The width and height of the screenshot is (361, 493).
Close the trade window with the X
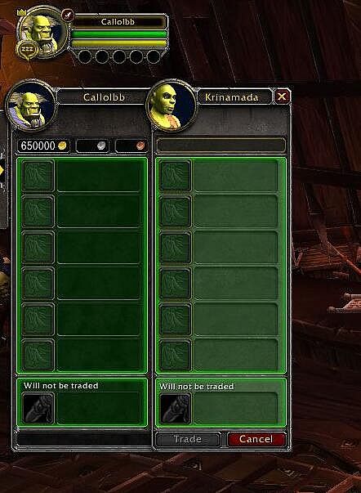point(282,96)
